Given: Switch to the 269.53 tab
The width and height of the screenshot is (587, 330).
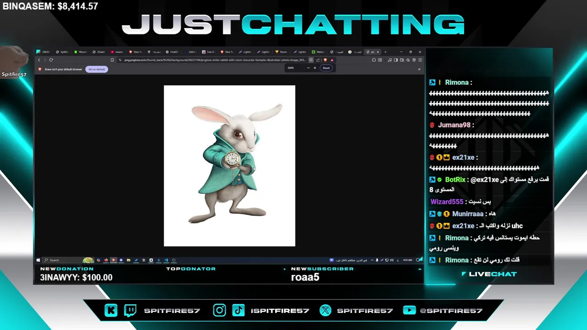Looking at the screenshot, I should tap(44, 52).
